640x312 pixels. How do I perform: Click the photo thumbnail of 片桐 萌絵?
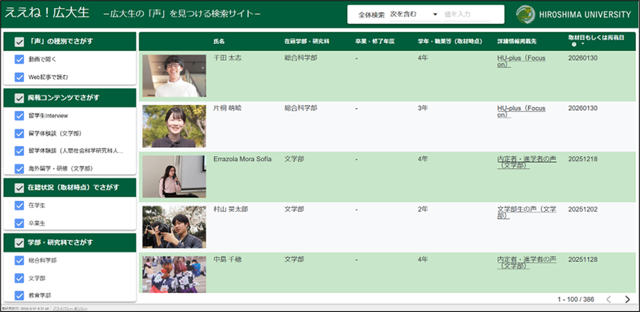click(174, 127)
